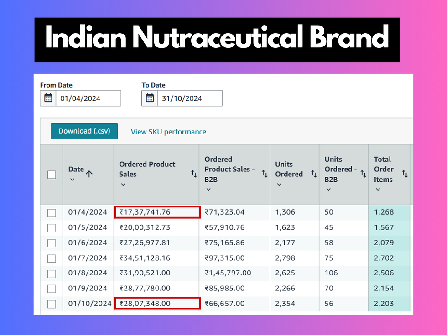Expand the Units Ordered column chevron
Image resolution: width=447 pixels, height=335 pixels.
279,185
